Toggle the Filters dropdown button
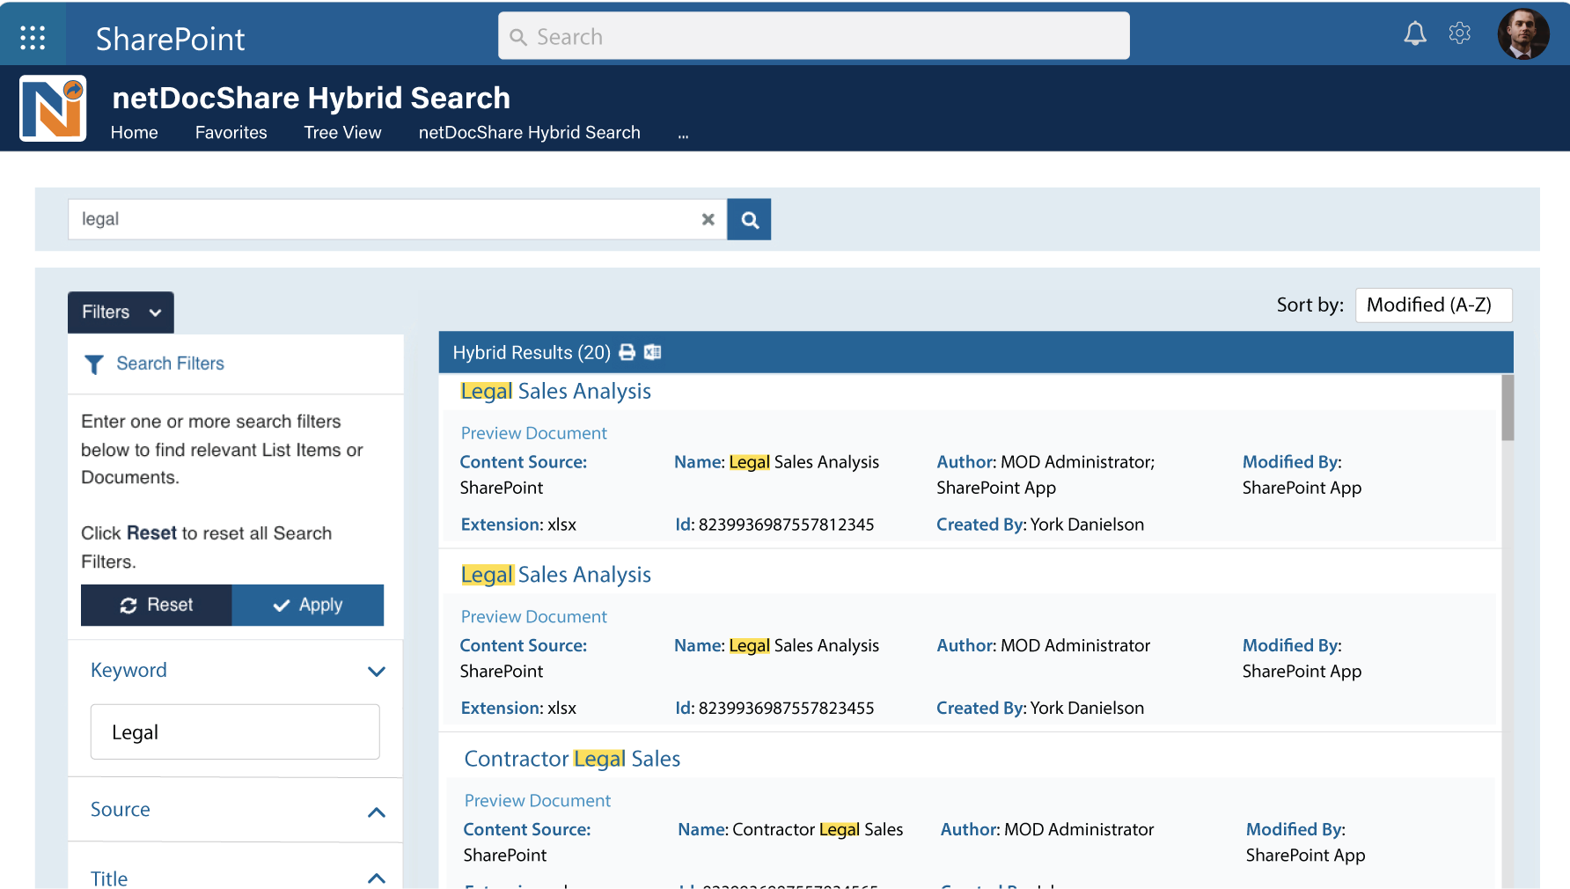The width and height of the screenshot is (1570, 889). (x=121, y=312)
